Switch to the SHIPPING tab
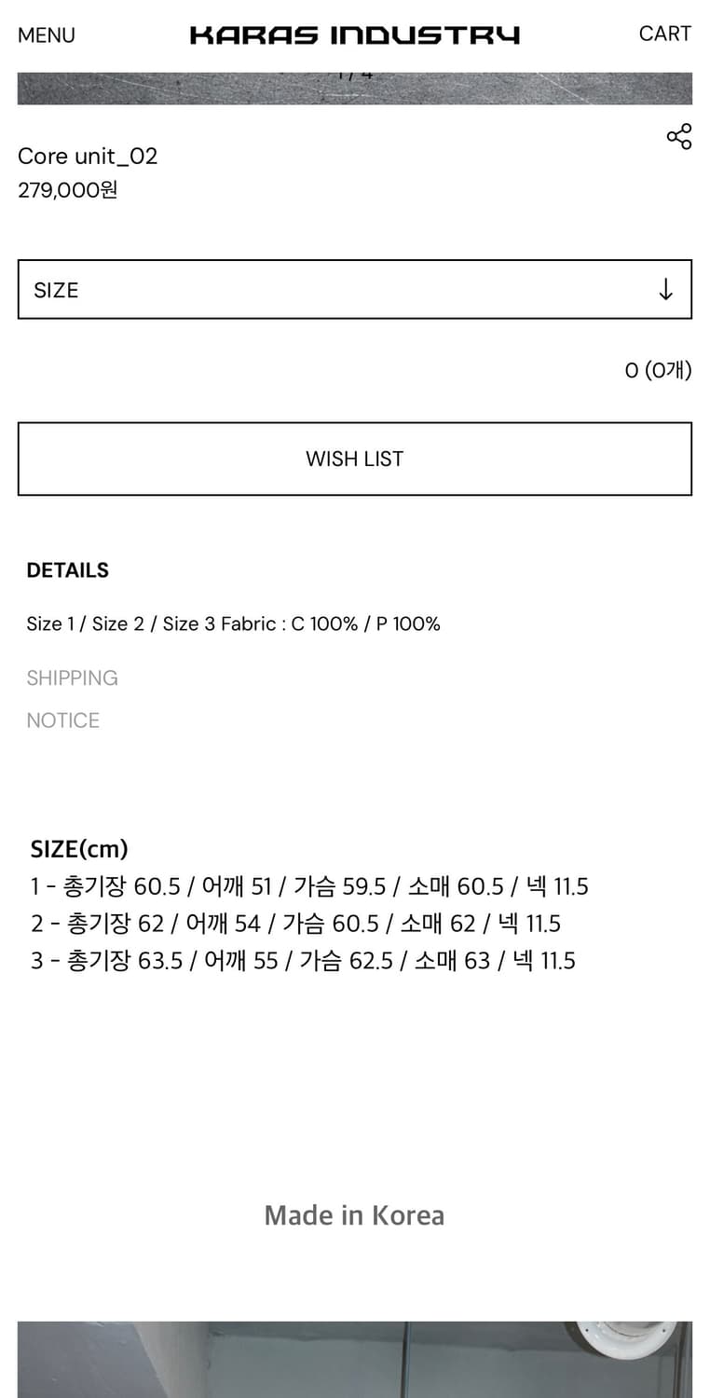710x1398 pixels. pyautogui.click(x=72, y=678)
